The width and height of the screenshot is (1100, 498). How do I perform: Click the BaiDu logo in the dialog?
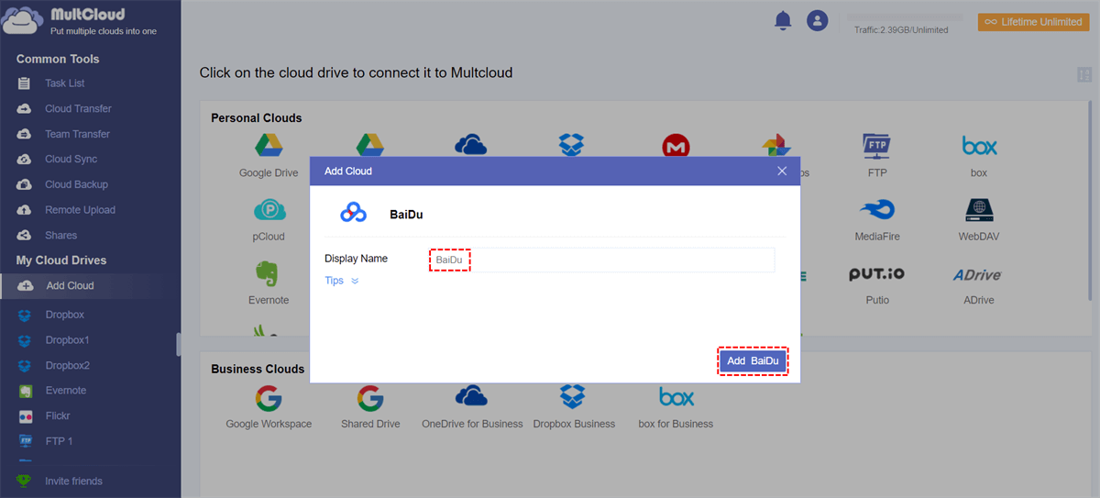[353, 214]
